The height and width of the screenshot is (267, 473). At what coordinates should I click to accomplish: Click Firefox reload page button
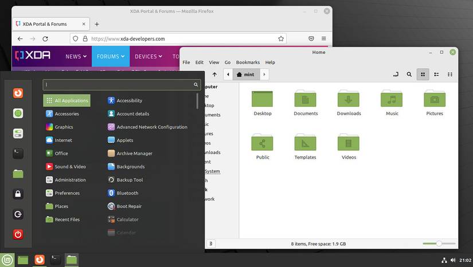pos(45,38)
